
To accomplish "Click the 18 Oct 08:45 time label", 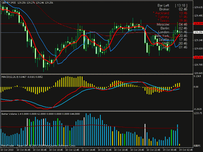I will tap(40, 150).
